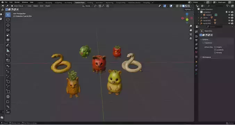Expand the Camera item in outliner

tap(201, 15)
